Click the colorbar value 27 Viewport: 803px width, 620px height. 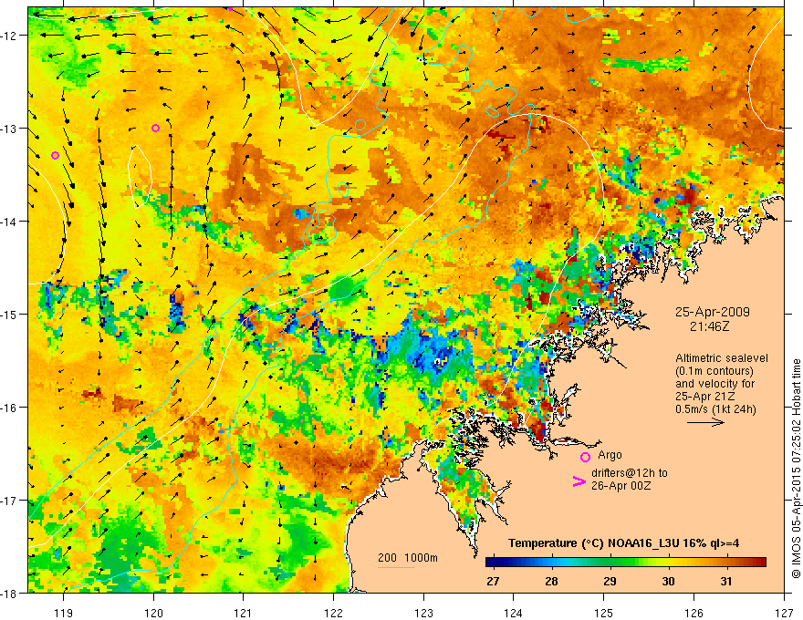click(x=493, y=581)
